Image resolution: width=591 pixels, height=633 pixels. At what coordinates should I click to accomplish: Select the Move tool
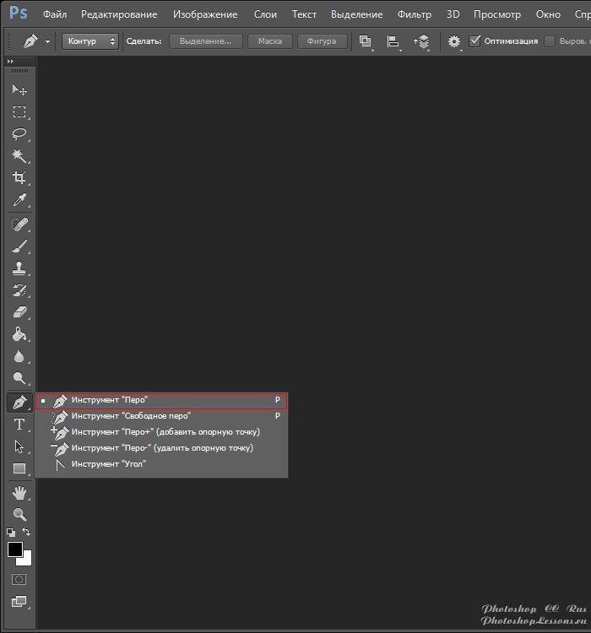(19, 89)
